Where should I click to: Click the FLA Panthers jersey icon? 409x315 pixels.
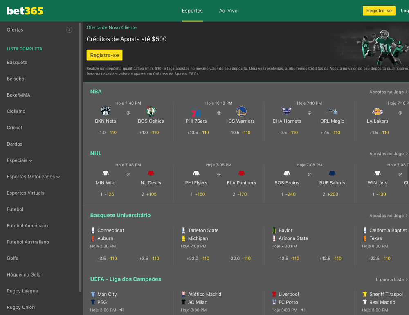[x=241, y=173]
